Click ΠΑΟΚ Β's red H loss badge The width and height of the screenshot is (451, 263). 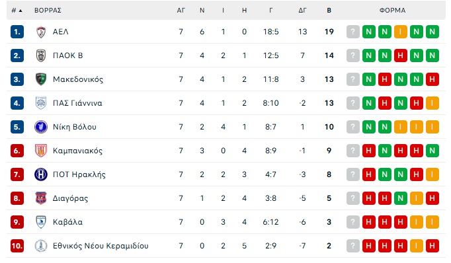pyautogui.click(x=400, y=56)
